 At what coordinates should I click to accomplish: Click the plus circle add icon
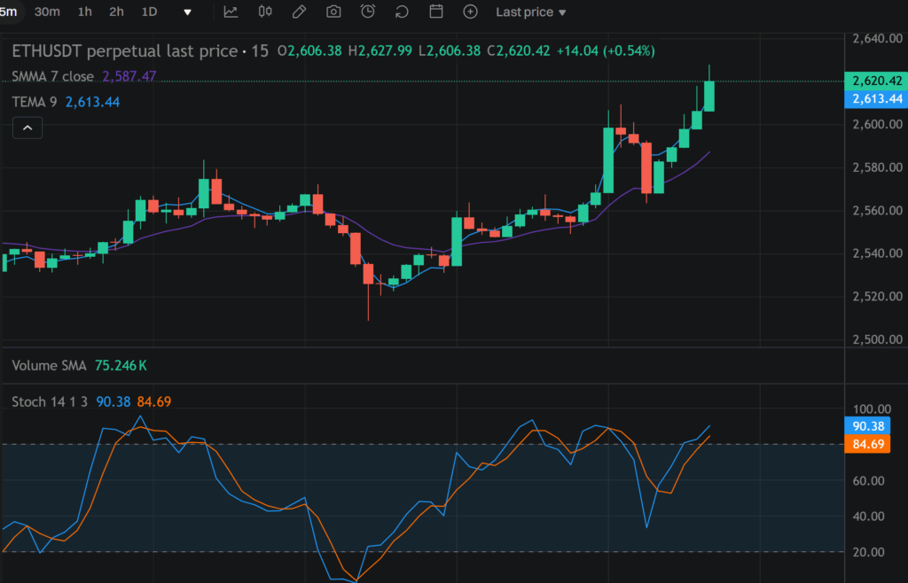[x=471, y=12]
